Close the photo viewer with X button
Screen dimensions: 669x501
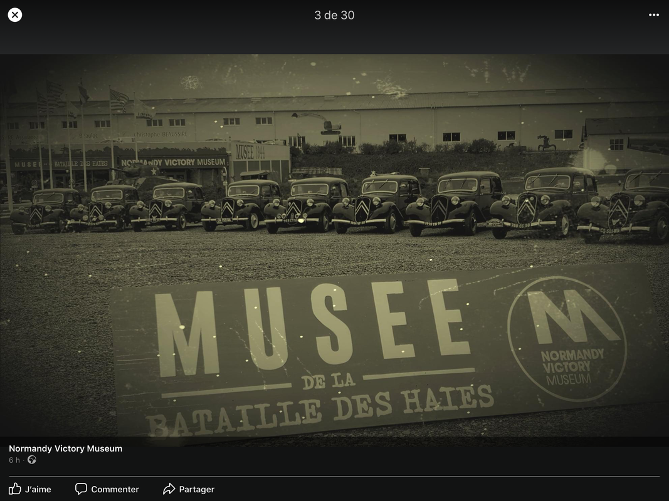(x=15, y=15)
